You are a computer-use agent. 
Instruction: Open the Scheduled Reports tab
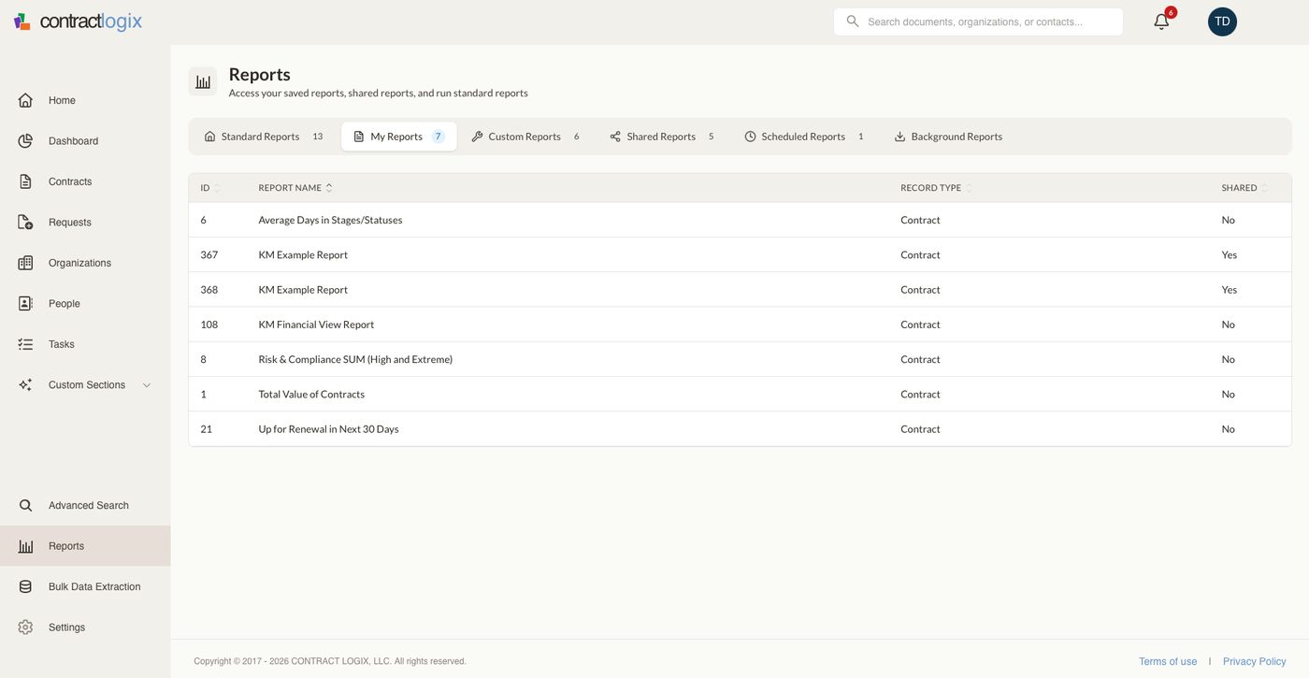click(804, 137)
